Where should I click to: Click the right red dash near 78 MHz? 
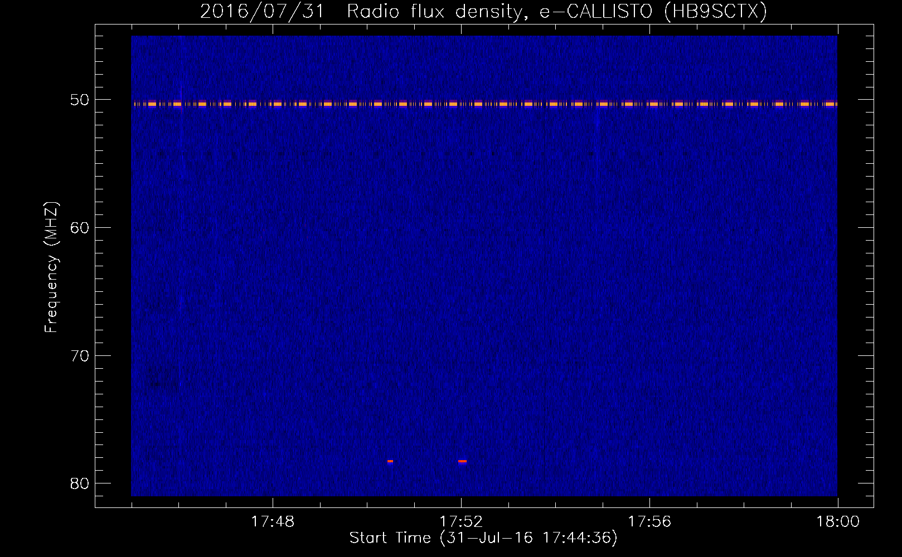coord(462,461)
